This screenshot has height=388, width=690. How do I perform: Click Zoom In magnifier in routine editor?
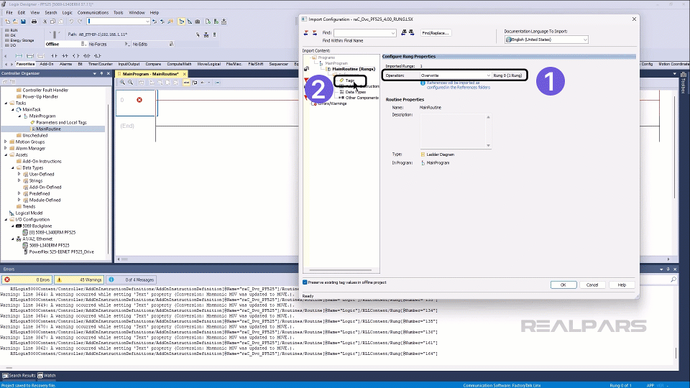click(122, 82)
